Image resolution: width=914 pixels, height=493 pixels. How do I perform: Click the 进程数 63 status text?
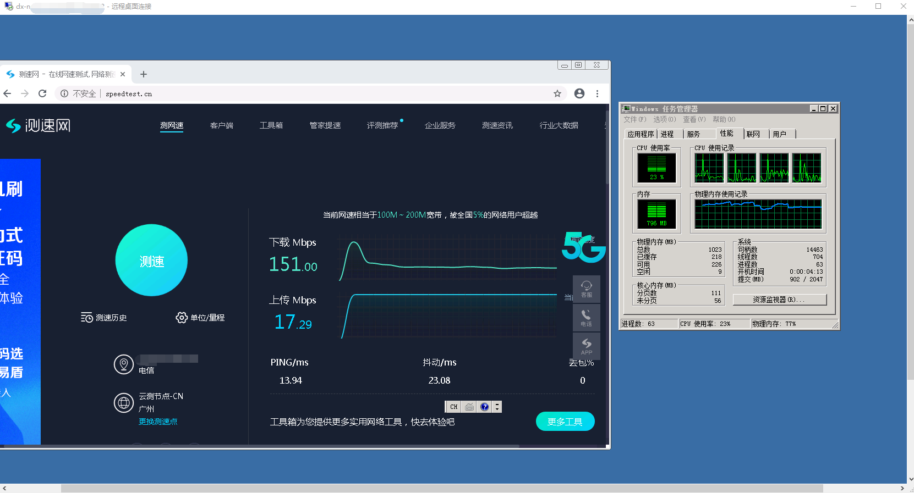(638, 324)
